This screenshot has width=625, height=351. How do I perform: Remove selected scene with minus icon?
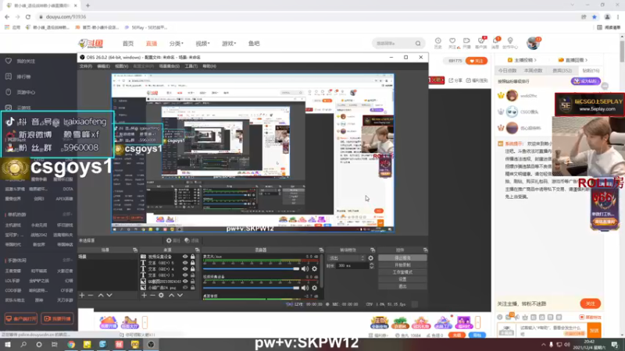(x=91, y=296)
